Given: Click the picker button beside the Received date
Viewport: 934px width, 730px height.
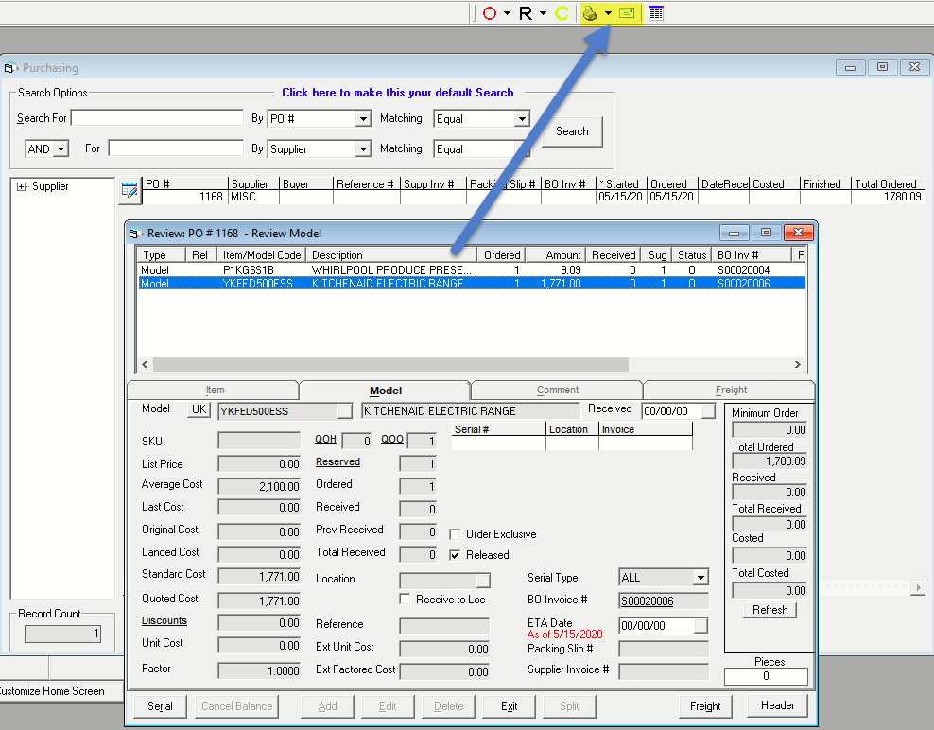Looking at the screenshot, I should tap(708, 411).
